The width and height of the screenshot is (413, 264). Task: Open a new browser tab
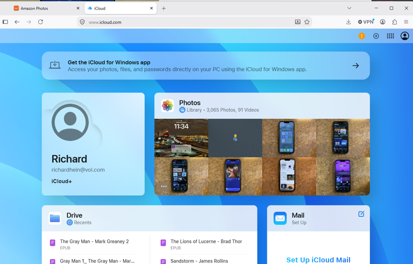[163, 9]
